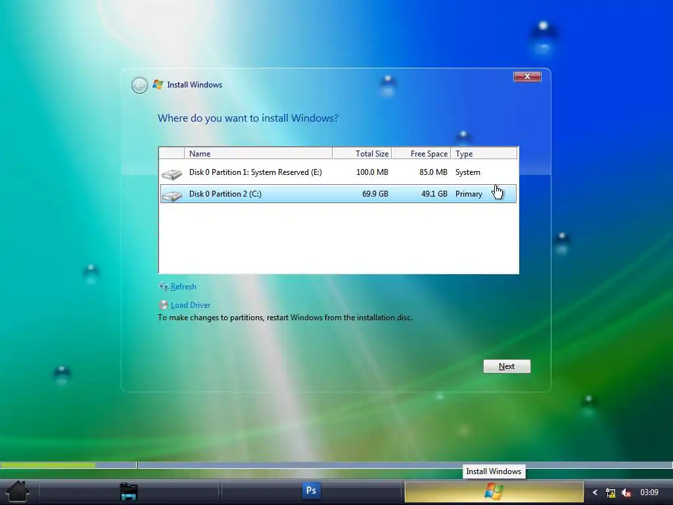
Task: Open the Load Driver link
Action: [191, 305]
